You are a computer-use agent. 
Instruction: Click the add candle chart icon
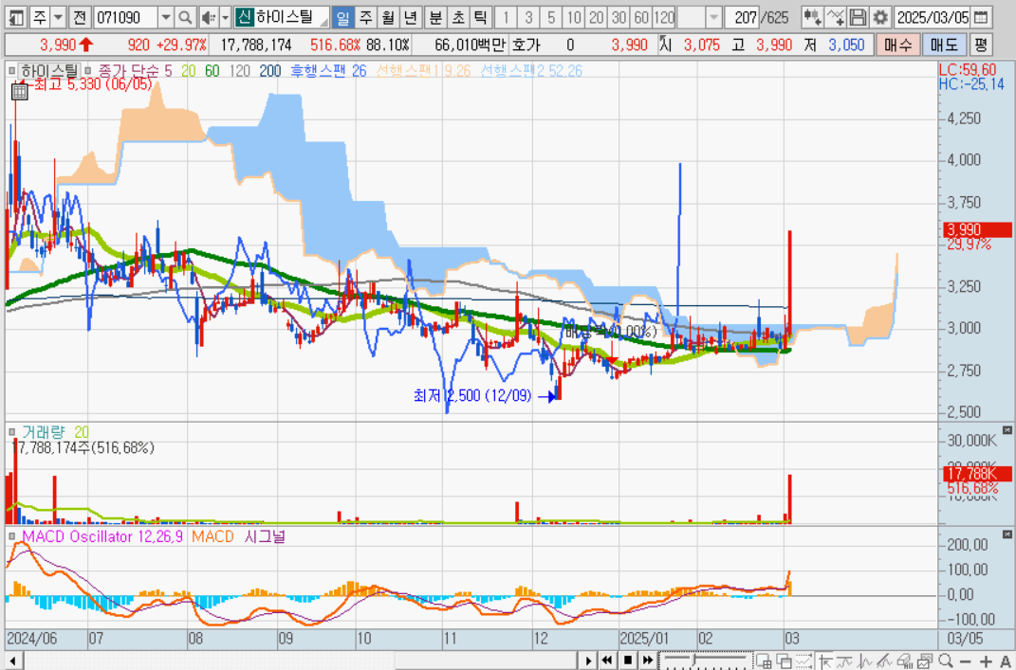coord(812,17)
